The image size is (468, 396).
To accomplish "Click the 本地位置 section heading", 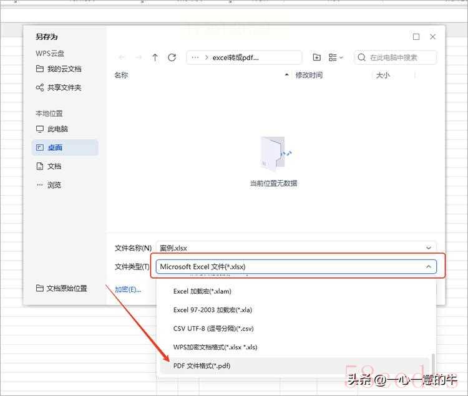I will coord(49,113).
